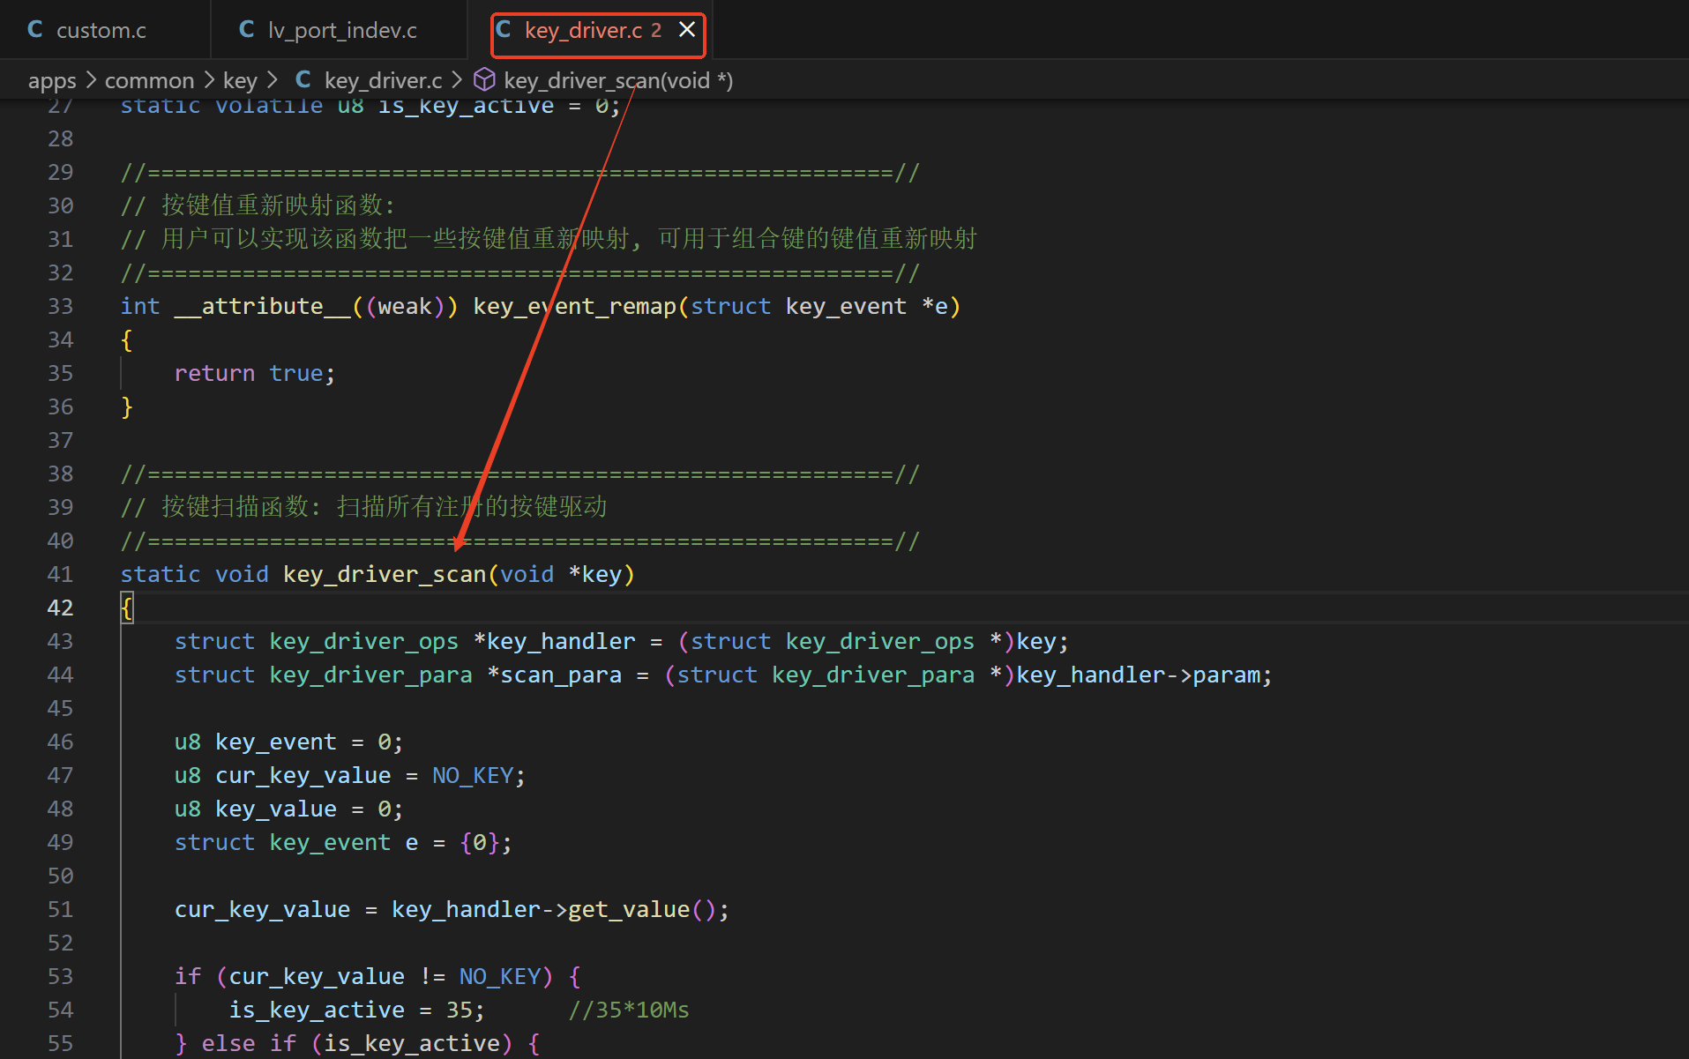Click the opening brace on line 42
The height and width of the screenshot is (1059, 1689).
[x=127, y=608]
